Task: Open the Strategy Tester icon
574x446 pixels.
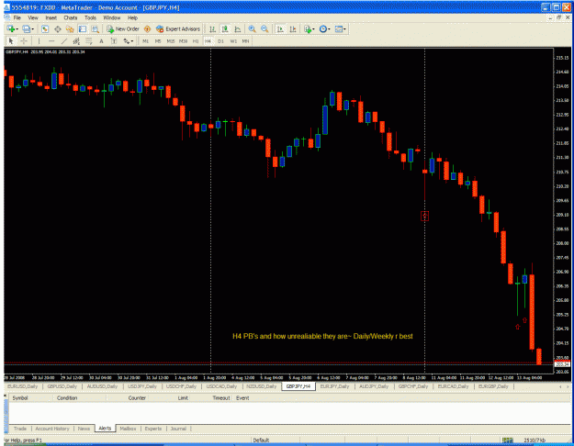Action: pos(96,28)
